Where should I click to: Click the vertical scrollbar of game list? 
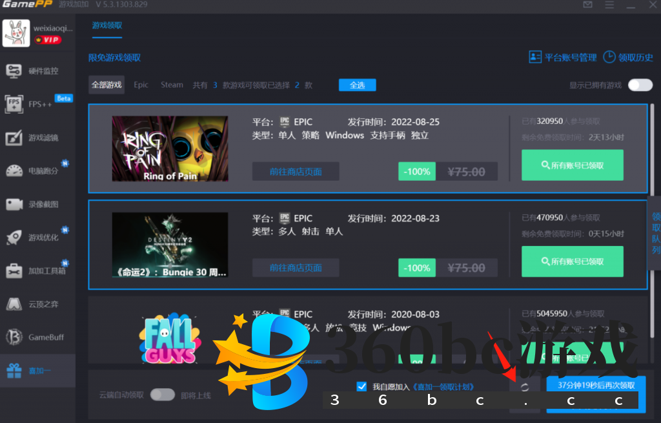point(652,149)
